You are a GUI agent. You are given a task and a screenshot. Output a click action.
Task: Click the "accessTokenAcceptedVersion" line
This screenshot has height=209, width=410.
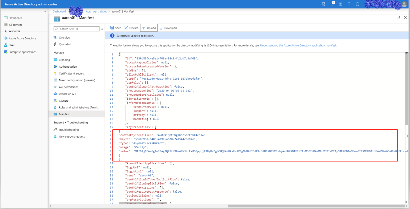coord(151,66)
